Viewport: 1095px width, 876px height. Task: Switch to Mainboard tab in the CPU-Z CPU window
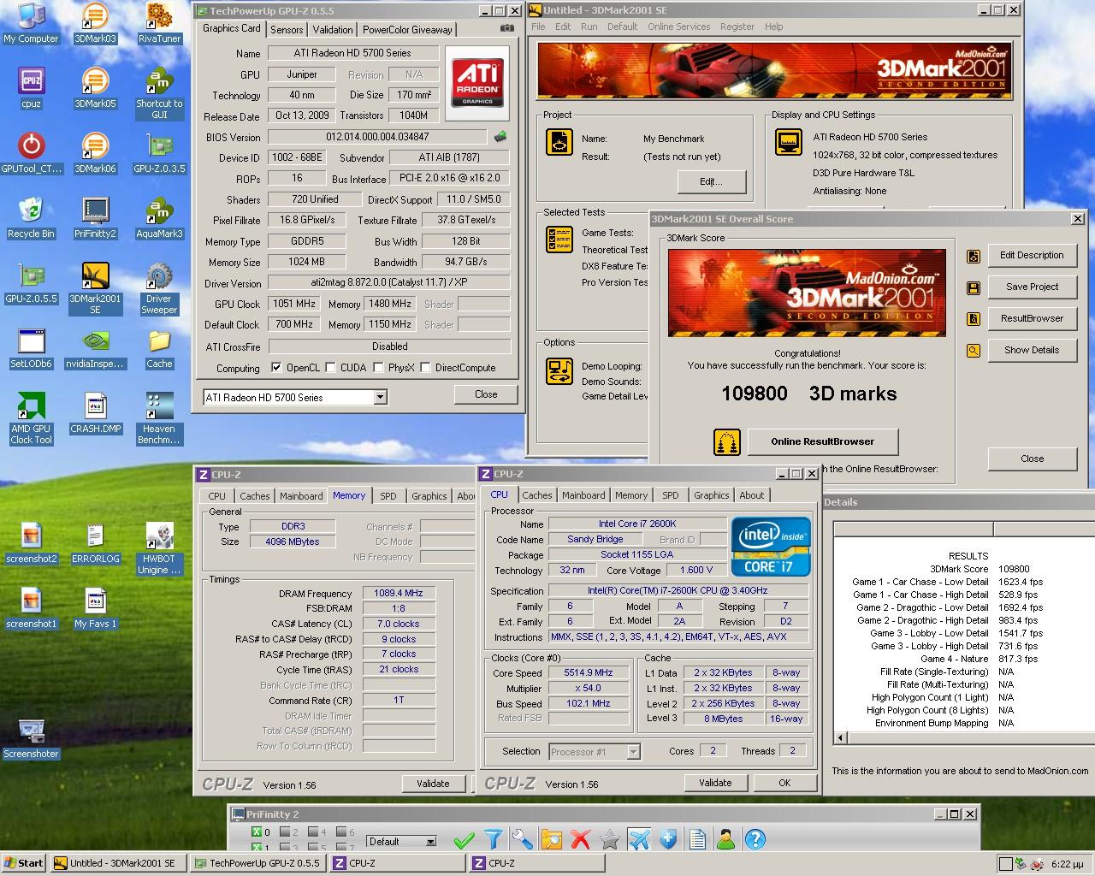583,495
